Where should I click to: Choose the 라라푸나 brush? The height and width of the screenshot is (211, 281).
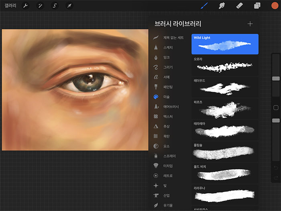tap(225, 195)
